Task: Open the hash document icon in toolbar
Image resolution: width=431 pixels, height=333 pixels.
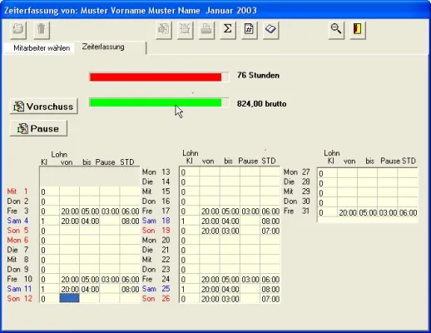Action: coord(249,29)
